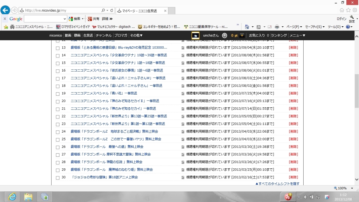
Task: Click the blue help question mark icon
Action: point(348,27)
